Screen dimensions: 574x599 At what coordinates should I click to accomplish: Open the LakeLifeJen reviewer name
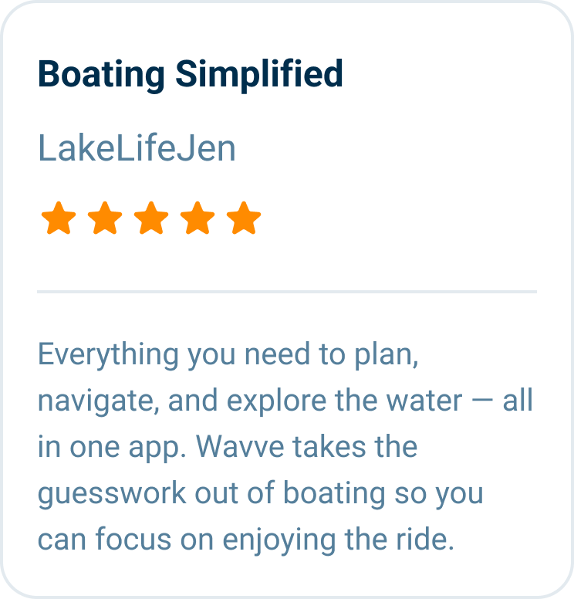(137, 149)
